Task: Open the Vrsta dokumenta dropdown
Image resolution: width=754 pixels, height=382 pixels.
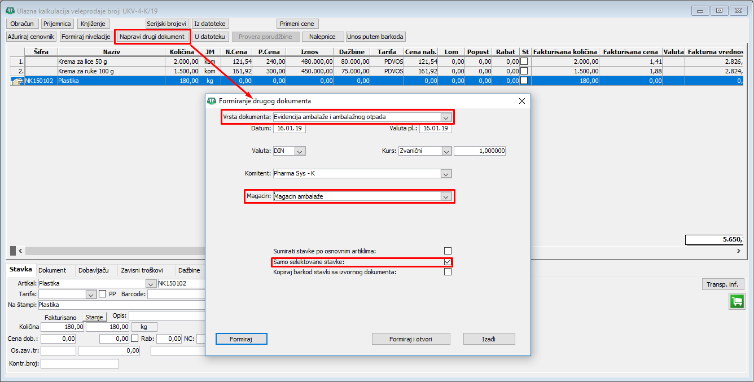Action: click(x=446, y=117)
